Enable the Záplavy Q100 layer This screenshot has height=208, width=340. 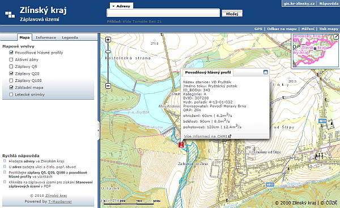(11, 80)
